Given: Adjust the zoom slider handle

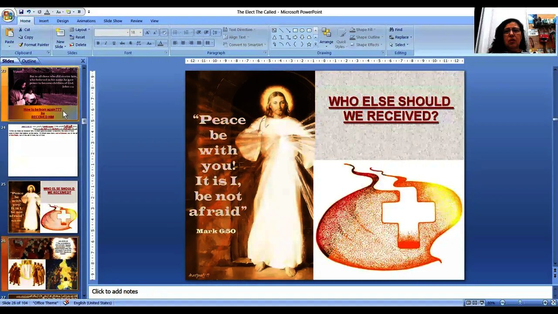Looking at the screenshot, I should [x=520, y=303].
